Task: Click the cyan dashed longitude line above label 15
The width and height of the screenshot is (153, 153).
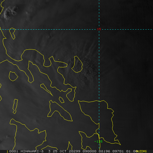Action: 99,13
